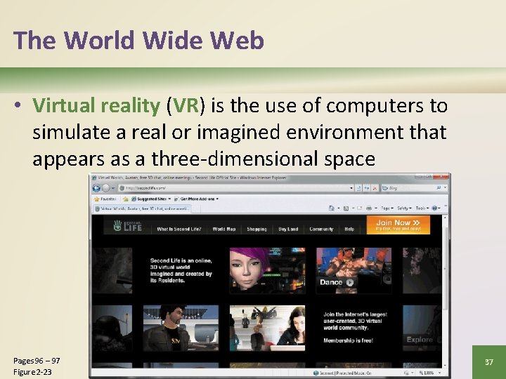Open a new tab with the blank tab button
This screenshot has width=506, height=379.
(x=196, y=209)
